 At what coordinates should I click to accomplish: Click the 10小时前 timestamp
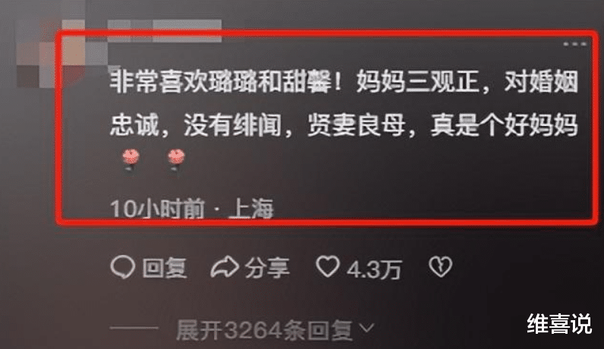pos(157,209)
